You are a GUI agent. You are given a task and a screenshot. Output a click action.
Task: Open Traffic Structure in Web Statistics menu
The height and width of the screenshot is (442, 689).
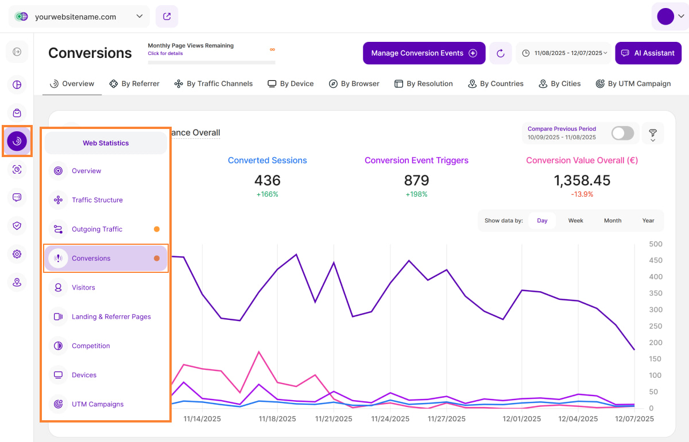click(97, 200)
